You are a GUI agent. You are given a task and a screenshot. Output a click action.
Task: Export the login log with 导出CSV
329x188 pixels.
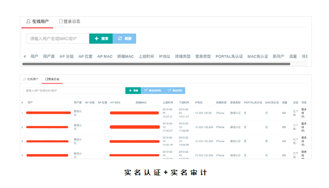point(175,91)
